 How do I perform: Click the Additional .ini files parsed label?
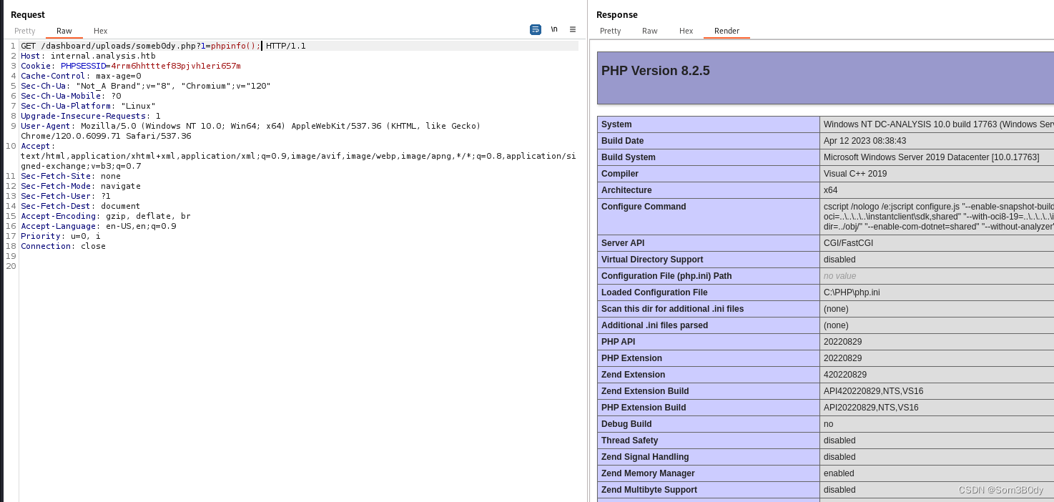654,325
